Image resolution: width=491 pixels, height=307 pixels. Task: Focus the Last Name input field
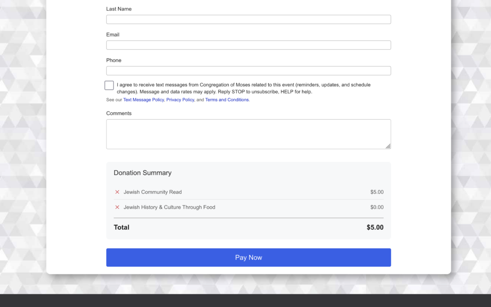(248, 20)
